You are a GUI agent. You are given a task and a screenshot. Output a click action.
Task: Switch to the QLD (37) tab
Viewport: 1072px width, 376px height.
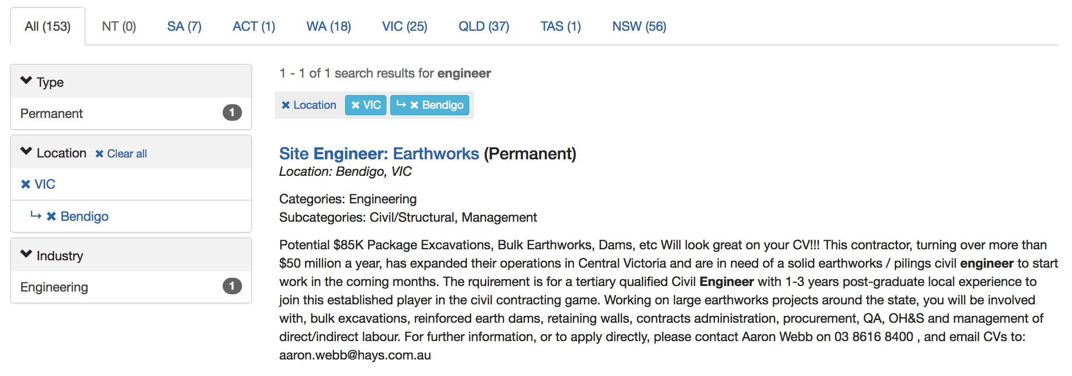point(484,27)
